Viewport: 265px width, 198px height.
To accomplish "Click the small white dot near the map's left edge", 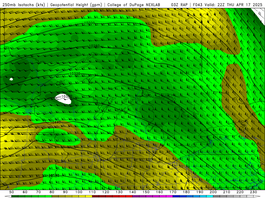I will click(11, 79).
